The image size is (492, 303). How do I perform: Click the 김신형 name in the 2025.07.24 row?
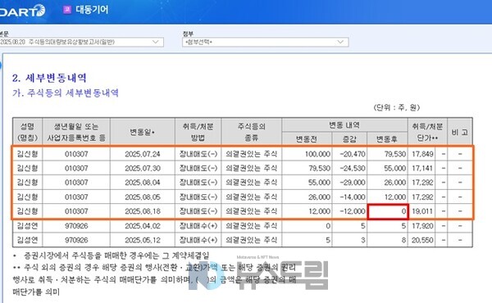pos(27,154)
